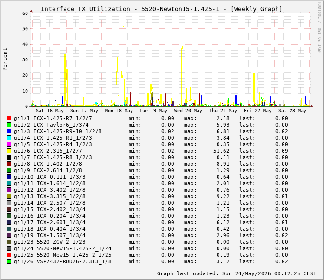Click the olive swatch for gi1/23
The height and width of the screenshot is (280, 324).
tap(9, 242)
